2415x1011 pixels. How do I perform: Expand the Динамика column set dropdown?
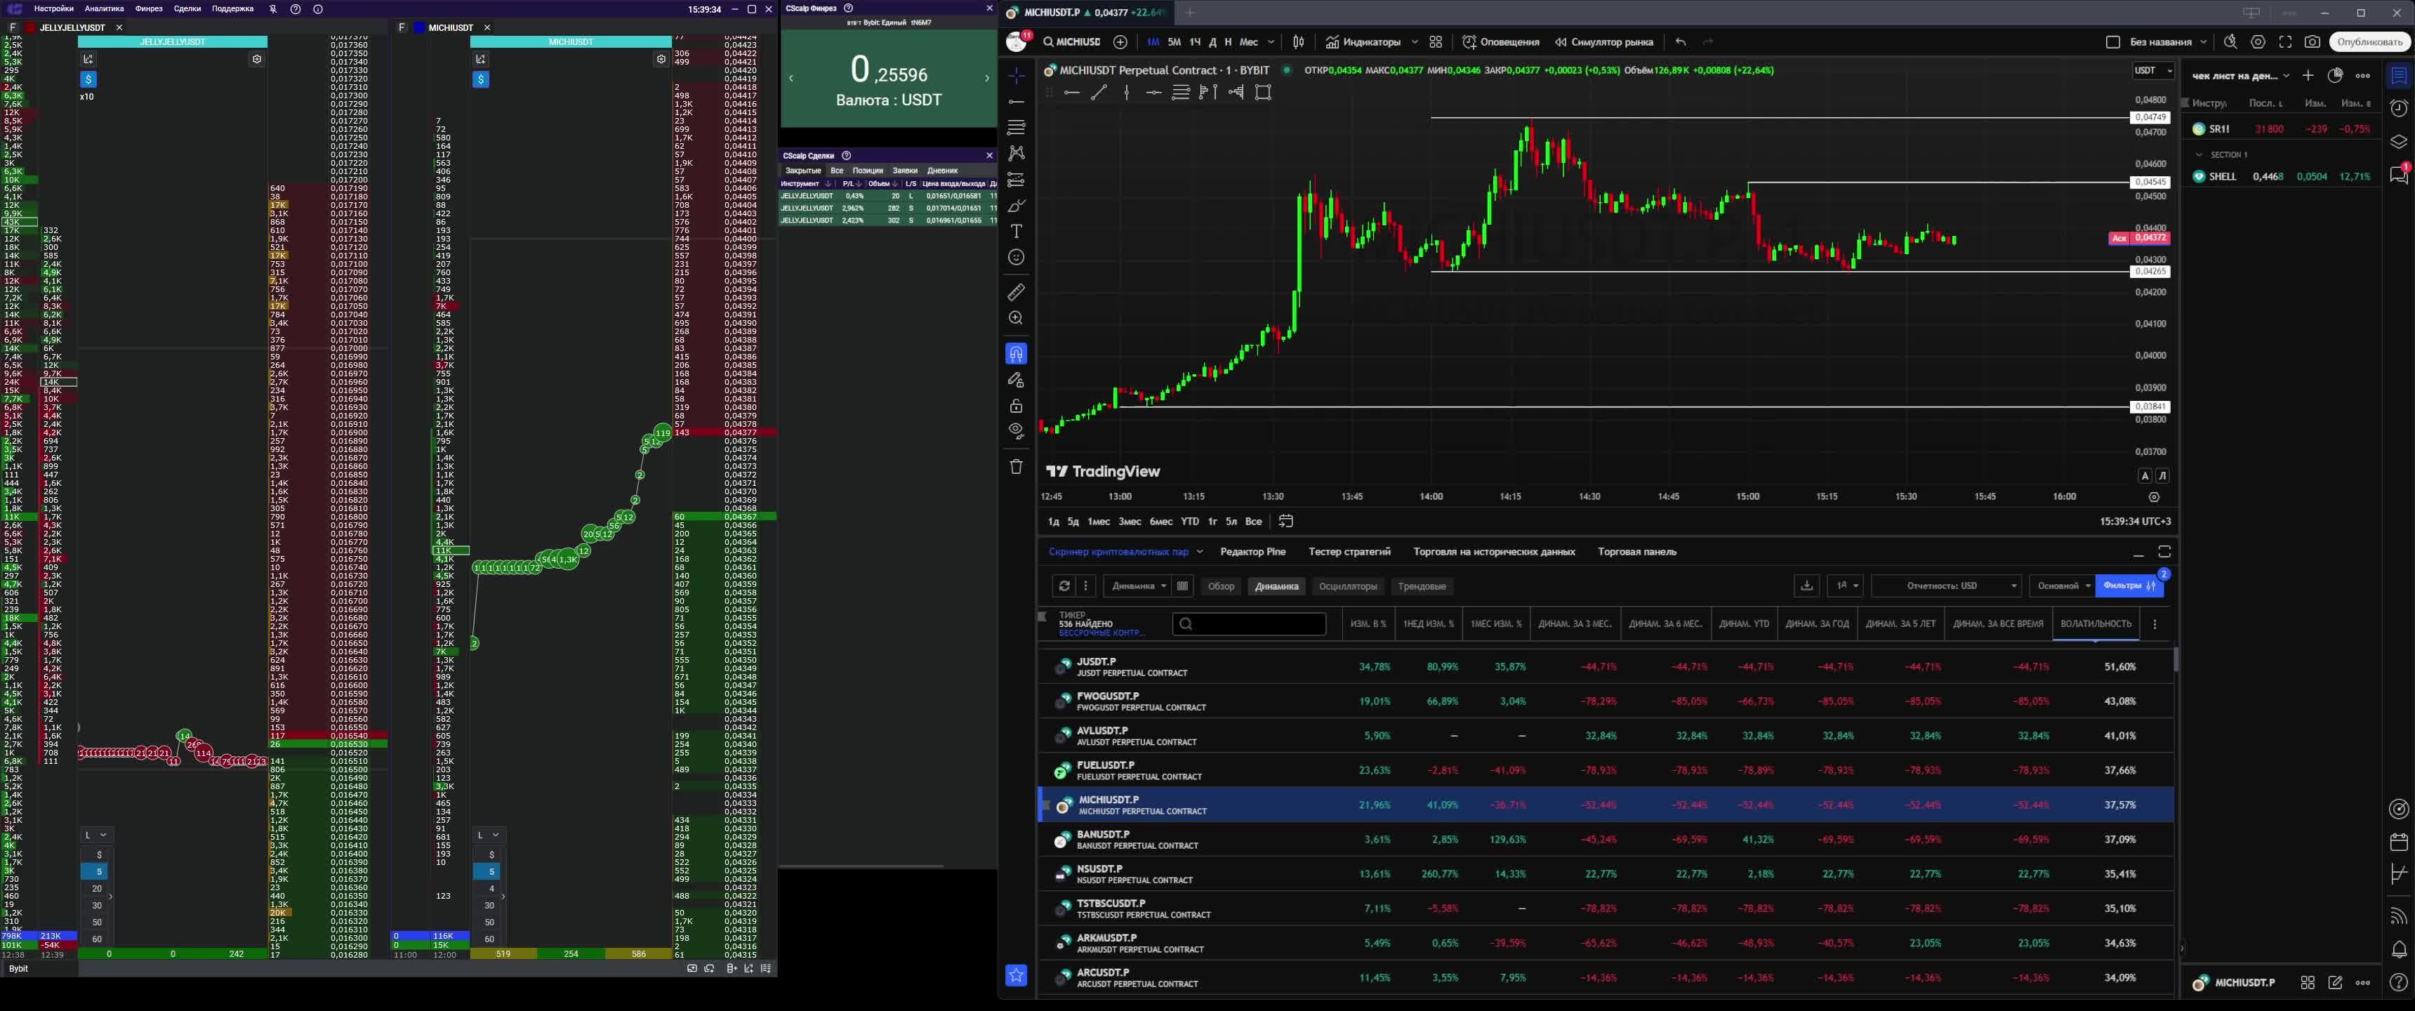click(1138, 586)
